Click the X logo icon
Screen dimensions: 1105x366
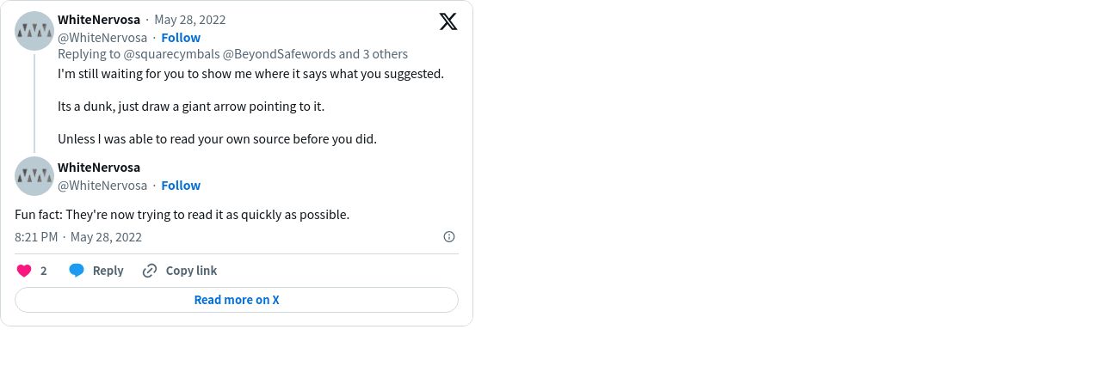[x=448, y=21]
